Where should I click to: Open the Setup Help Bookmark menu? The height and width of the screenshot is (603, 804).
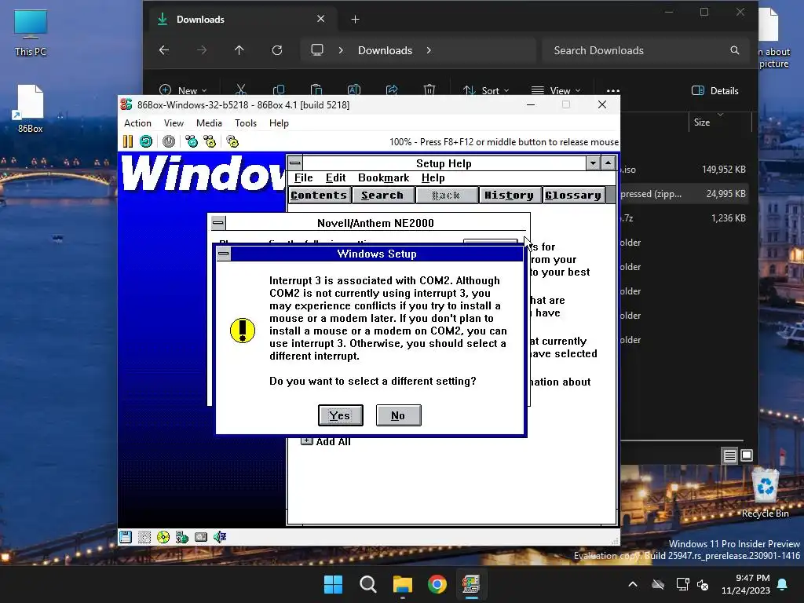pos(383,178)
